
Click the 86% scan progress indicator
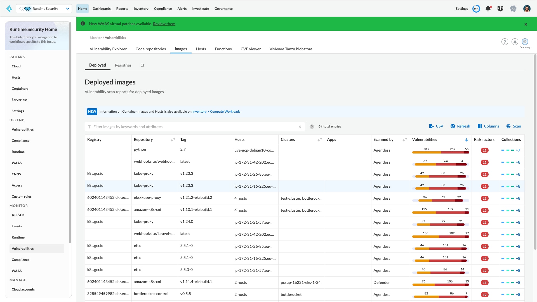tap(476, 9)
